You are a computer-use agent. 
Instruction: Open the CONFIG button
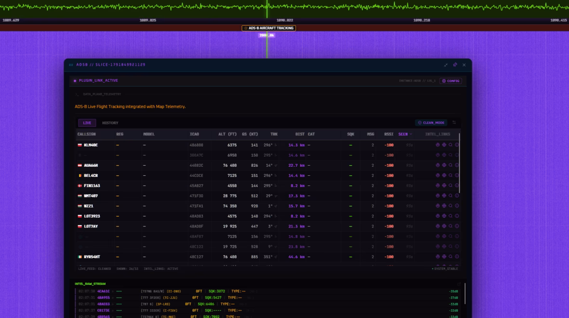[451, 81]
